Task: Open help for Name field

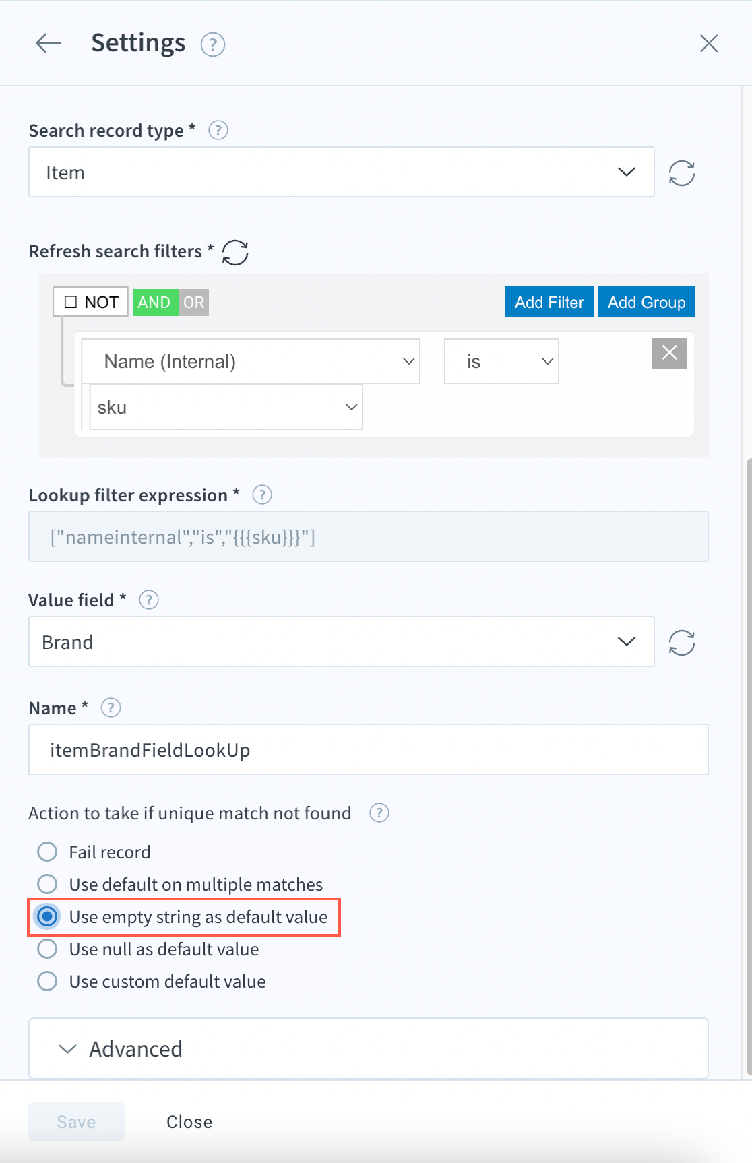Action: coord(111,708)
